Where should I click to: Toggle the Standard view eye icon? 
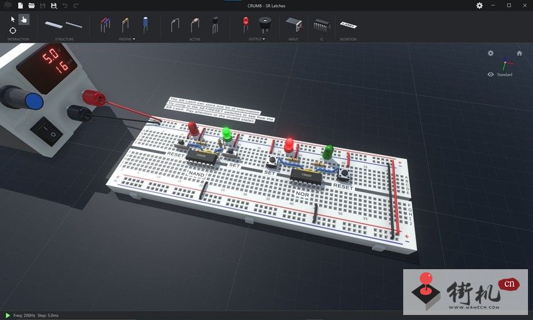tap(490, 75)
